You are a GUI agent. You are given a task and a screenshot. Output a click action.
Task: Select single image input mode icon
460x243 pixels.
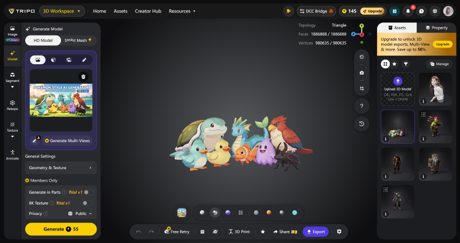38,60
